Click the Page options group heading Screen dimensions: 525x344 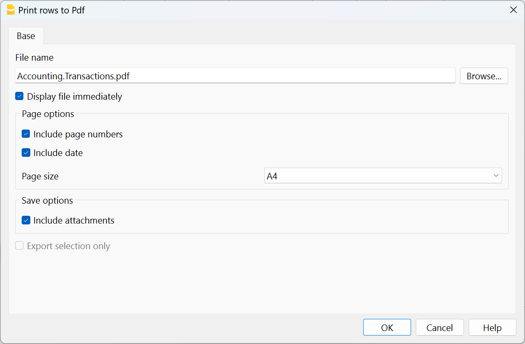48,114
